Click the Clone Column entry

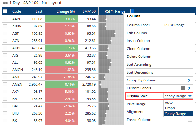pos(139,49)
